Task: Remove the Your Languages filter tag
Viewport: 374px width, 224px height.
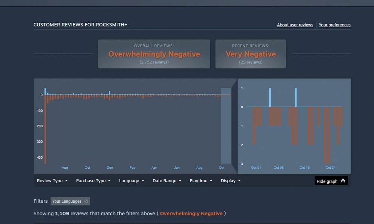Action: tap(86, 201)
